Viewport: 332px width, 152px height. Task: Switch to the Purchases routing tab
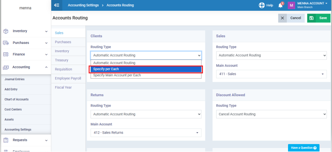coord(63,42)
